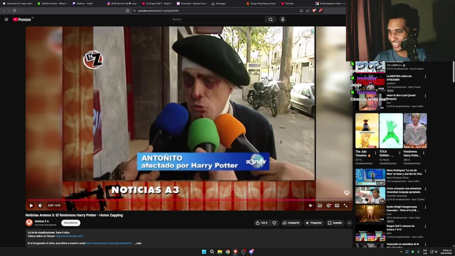Show hidden system tray icons chevron
This screenshot has height=256, width=455.
(401, 252)
